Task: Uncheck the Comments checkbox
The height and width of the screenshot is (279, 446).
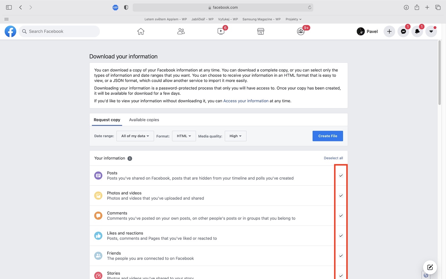Action: coord(341,216)
